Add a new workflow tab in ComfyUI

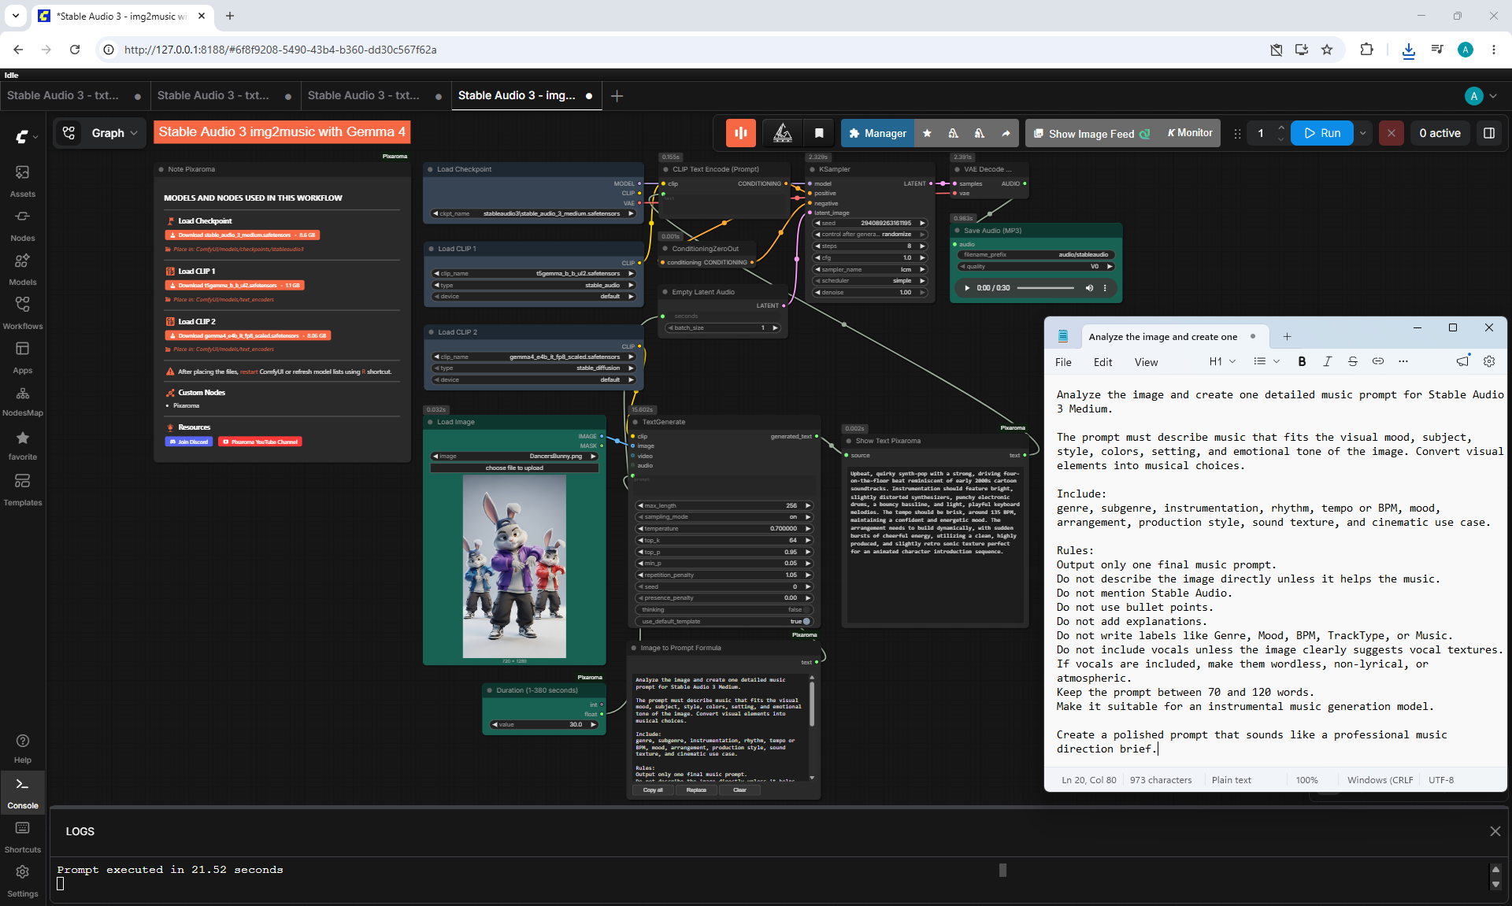click(x=617, y=95)
